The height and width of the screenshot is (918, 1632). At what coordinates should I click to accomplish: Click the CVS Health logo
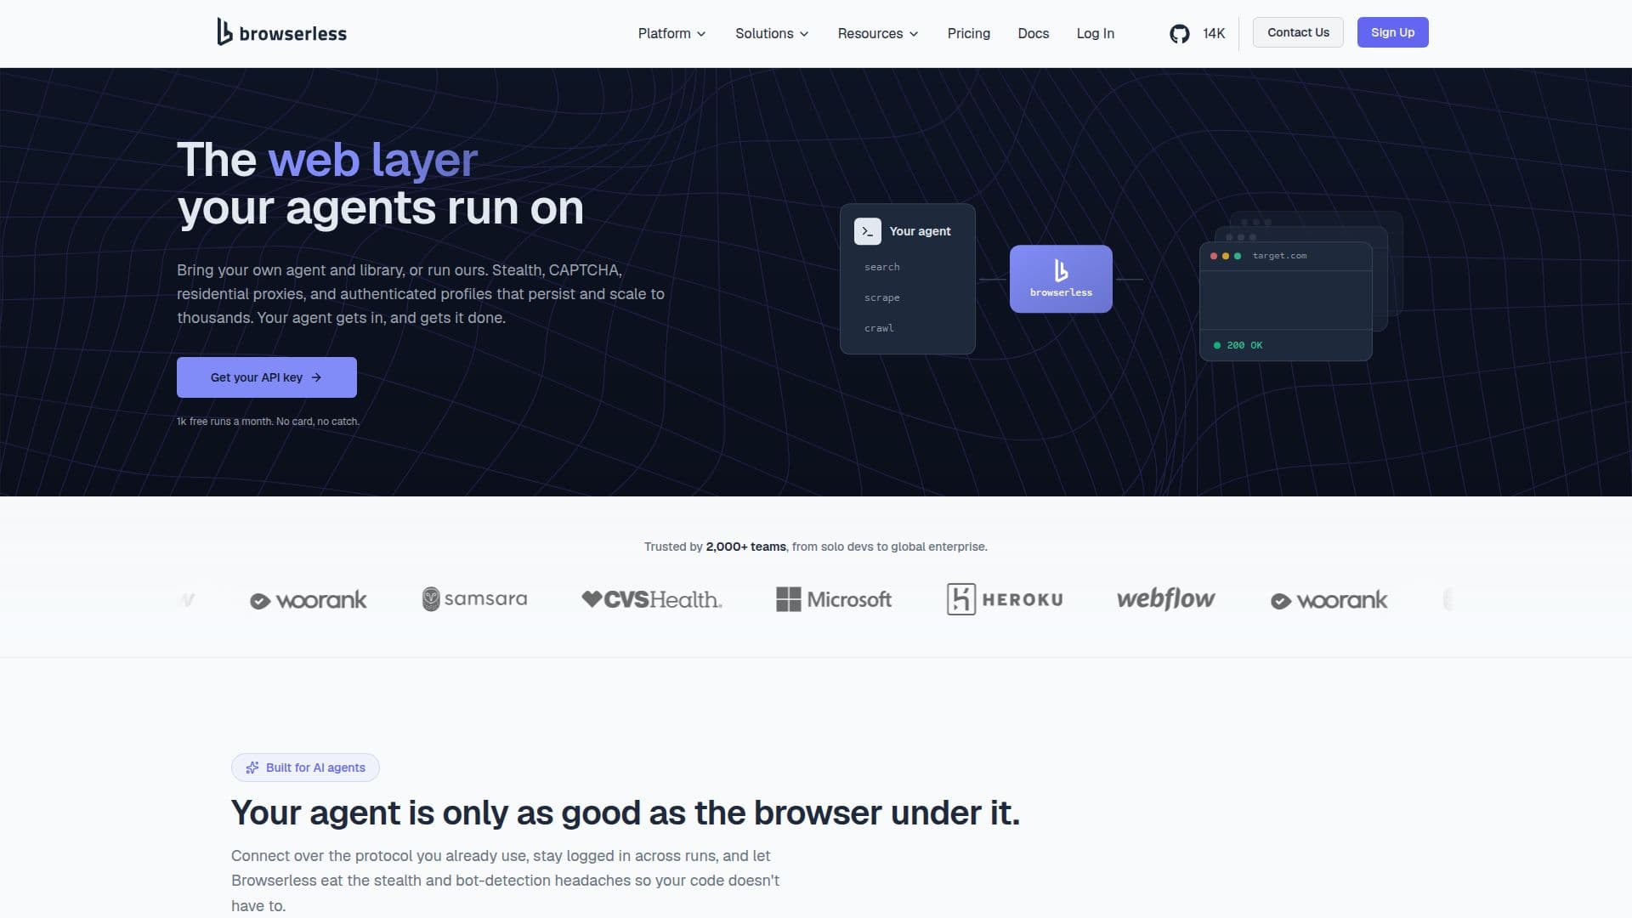point(652,599)
